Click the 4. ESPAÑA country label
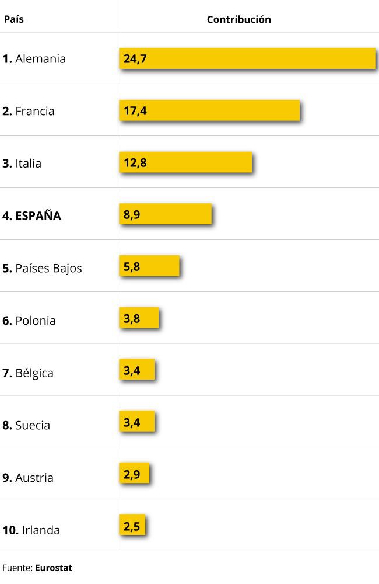Screen dimensions: 379x584 31,215
